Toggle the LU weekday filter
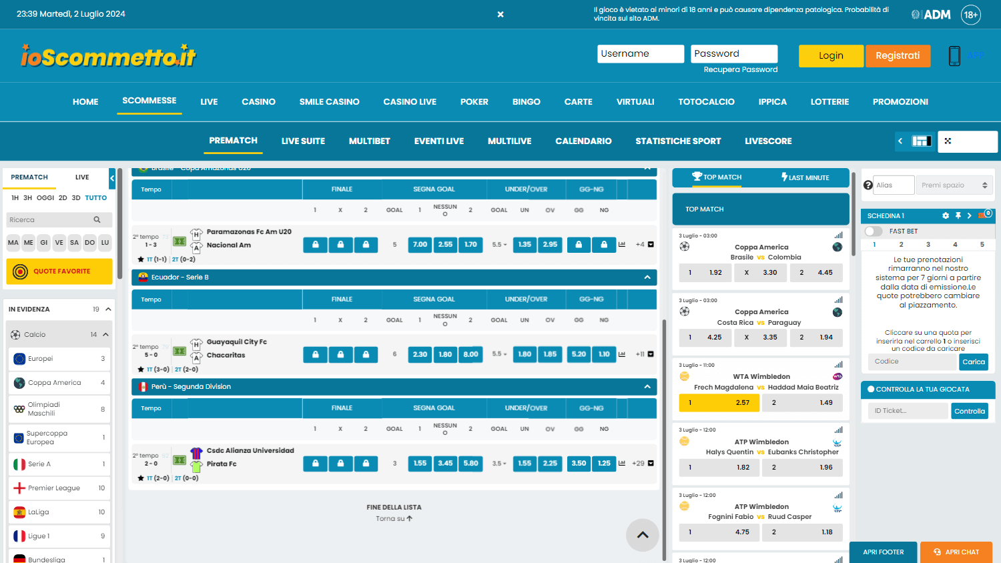The image size is (1001, 563). pyautogui.click(x=105, y=242)
